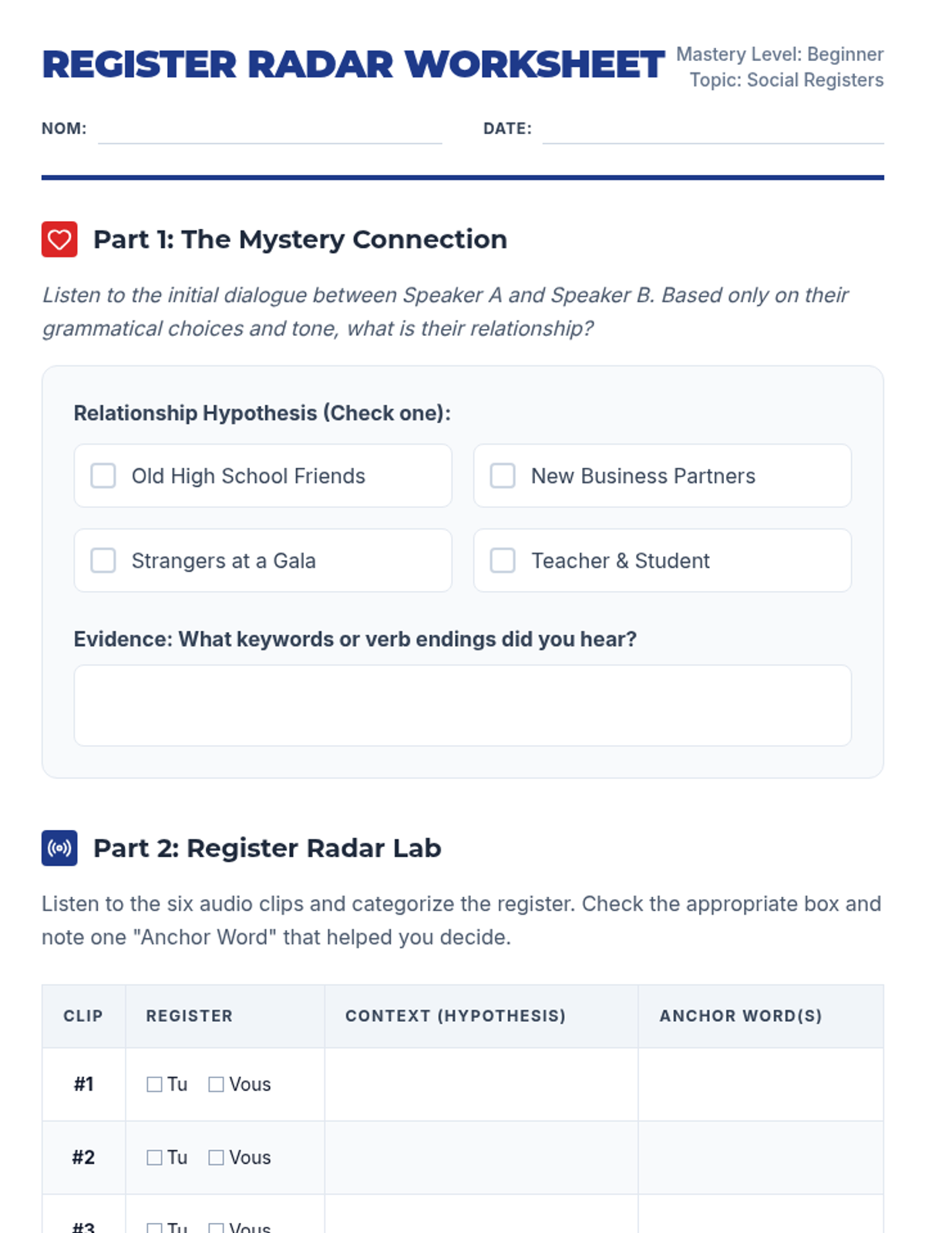The image size is (925, 1233).
Task: Check Vous for clip #1
Action: (x=216, y=1084)
